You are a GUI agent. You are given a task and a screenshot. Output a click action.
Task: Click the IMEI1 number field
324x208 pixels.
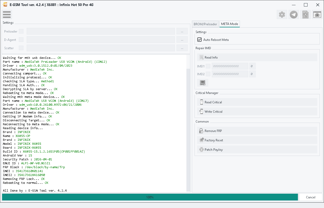(230, 66)
